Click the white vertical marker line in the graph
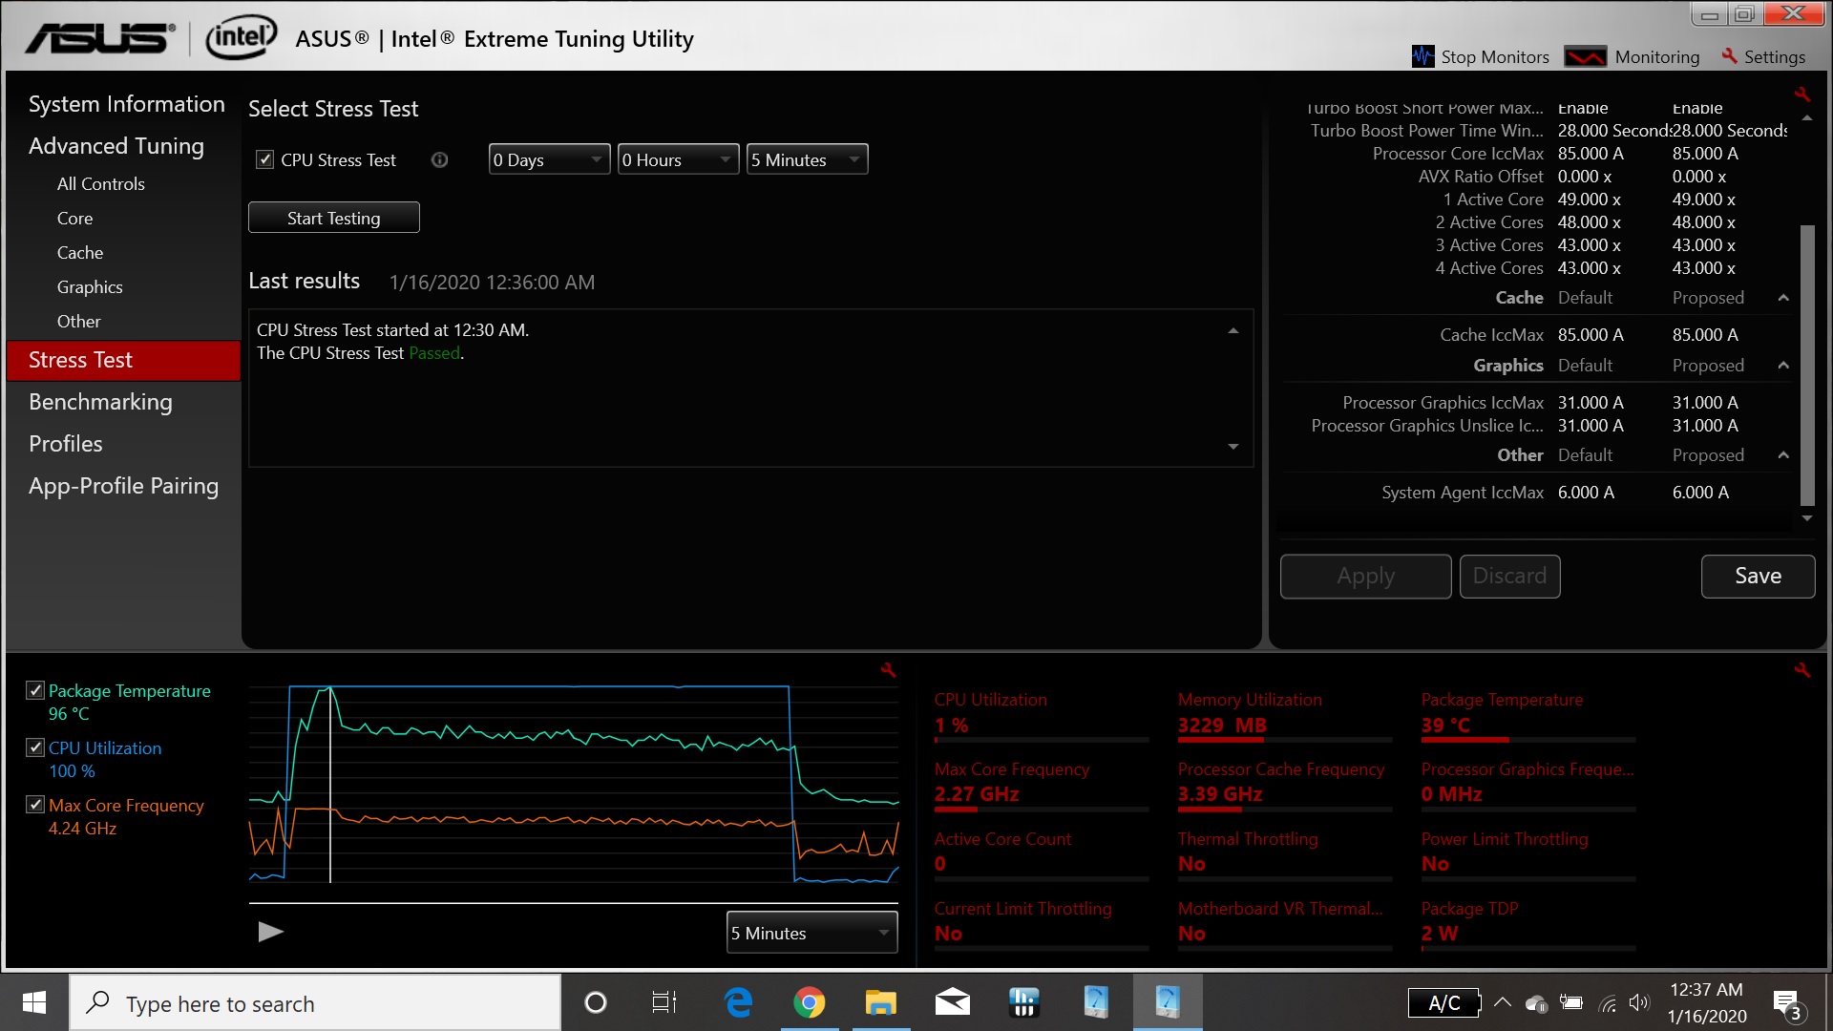 330,785
